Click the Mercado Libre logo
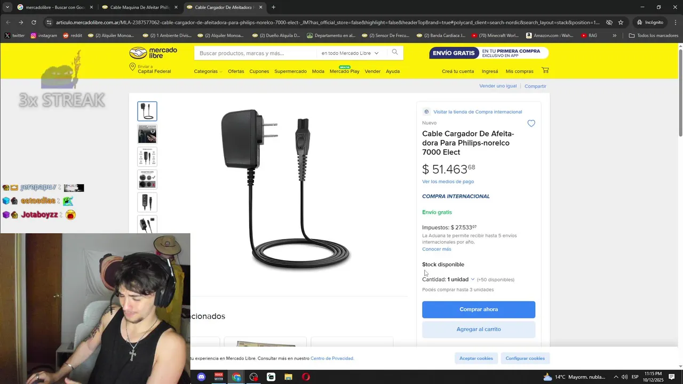The width and height of the screenshot is (683, 384). [153, 53]
